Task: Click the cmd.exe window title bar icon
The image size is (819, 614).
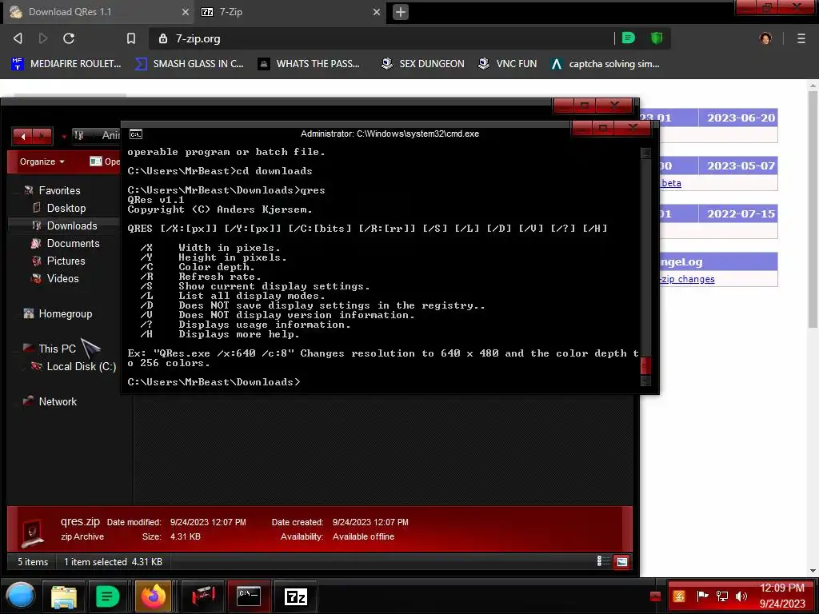Action: 136,134
